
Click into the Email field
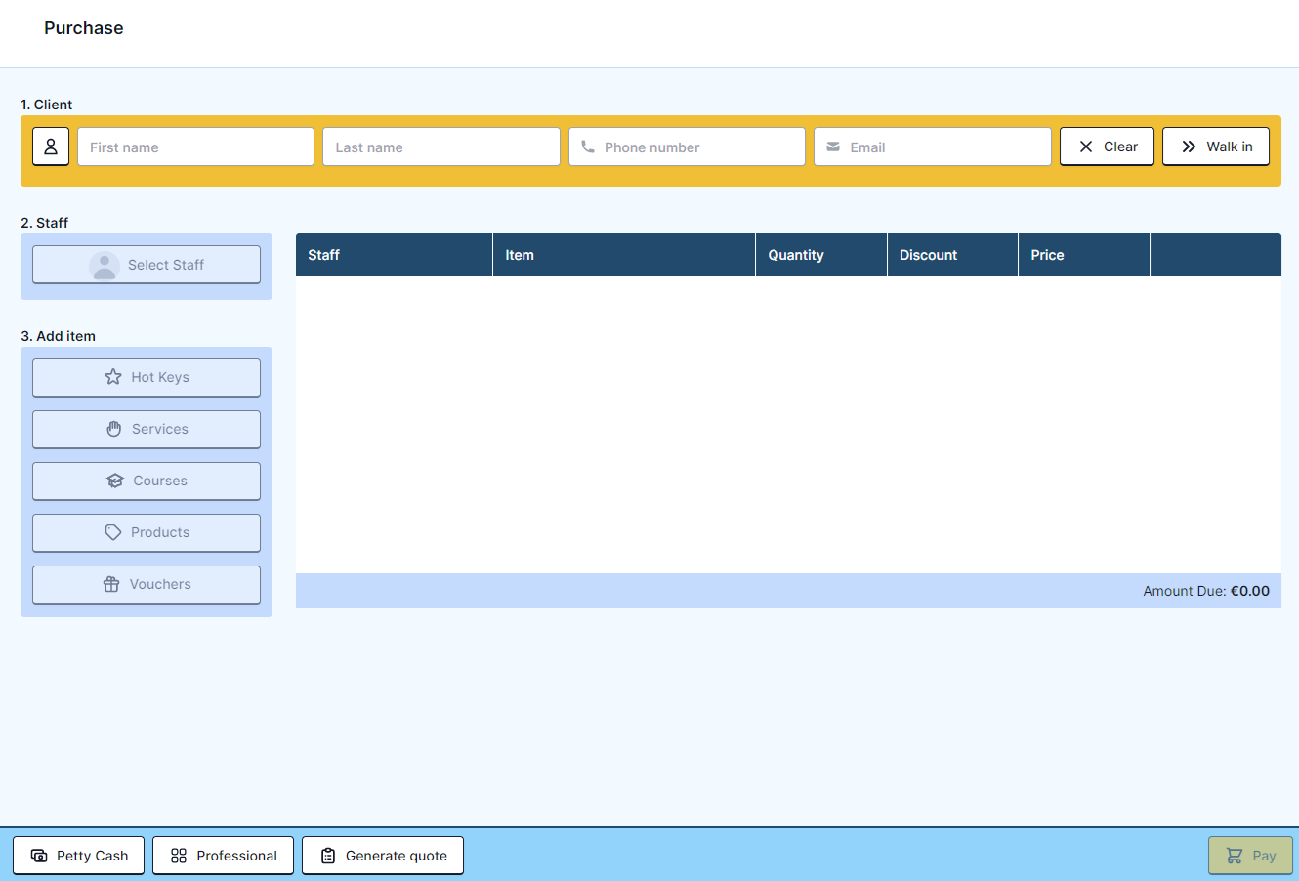933,147
